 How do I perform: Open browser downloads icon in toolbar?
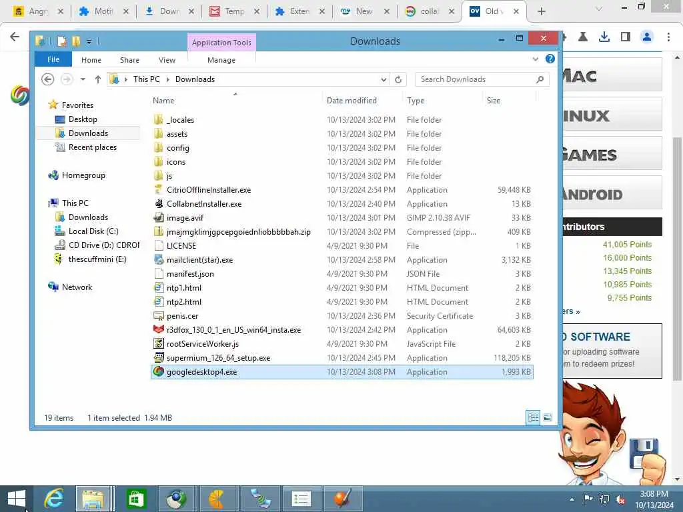pyautogui.click(x=604, y=37)
